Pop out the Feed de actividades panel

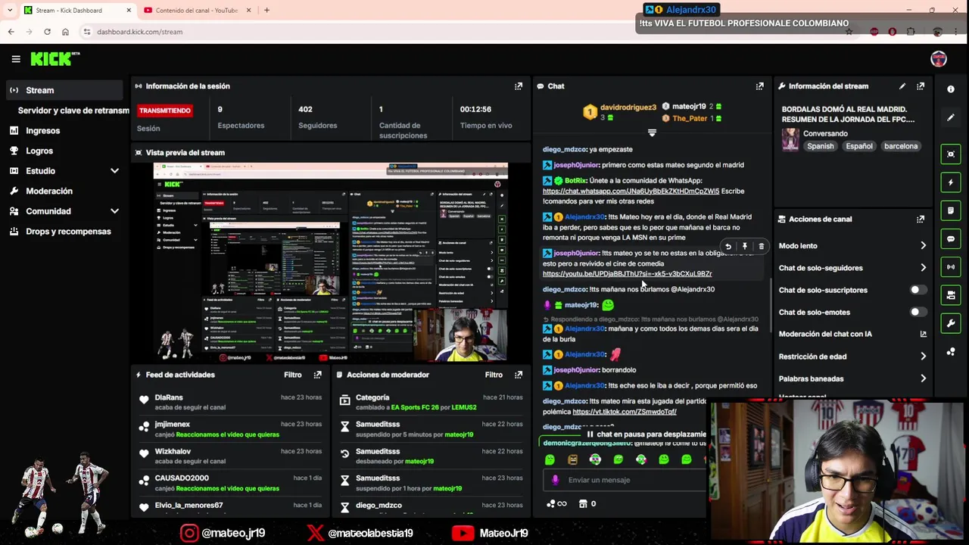tap(317, 375)
